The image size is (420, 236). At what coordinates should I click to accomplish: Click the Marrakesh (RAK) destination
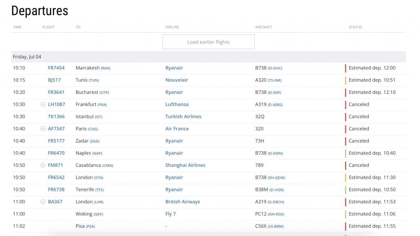click(93, 68)
